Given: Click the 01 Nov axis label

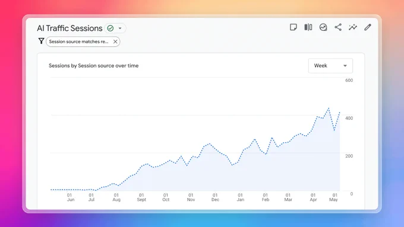Looking at the screenshot, I should tap(191, 197).
